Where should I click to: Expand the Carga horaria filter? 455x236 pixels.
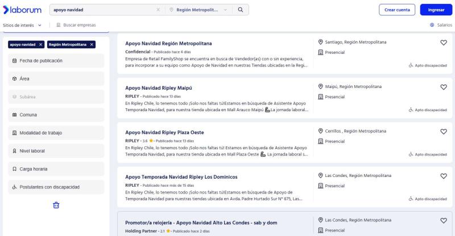56,169
